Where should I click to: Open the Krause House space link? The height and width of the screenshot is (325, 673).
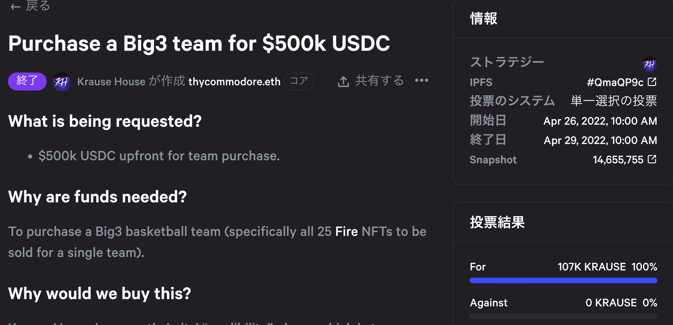coord(111,82)
